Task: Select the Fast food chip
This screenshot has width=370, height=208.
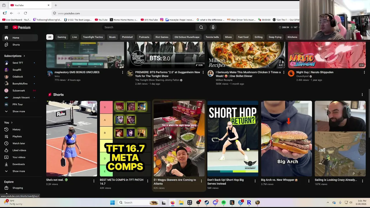Action: point(243,37)
